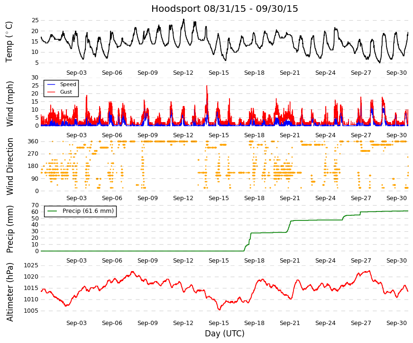Click the Precip (mm) axis label
This screenshot has width=413, height=343.
pos(9,229)
